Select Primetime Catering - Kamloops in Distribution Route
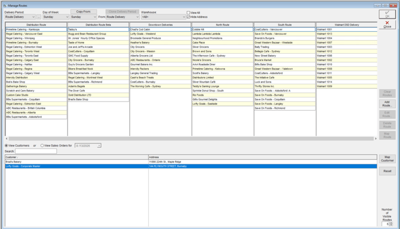This screenshot has width=400, height=229. pos(36,29)
